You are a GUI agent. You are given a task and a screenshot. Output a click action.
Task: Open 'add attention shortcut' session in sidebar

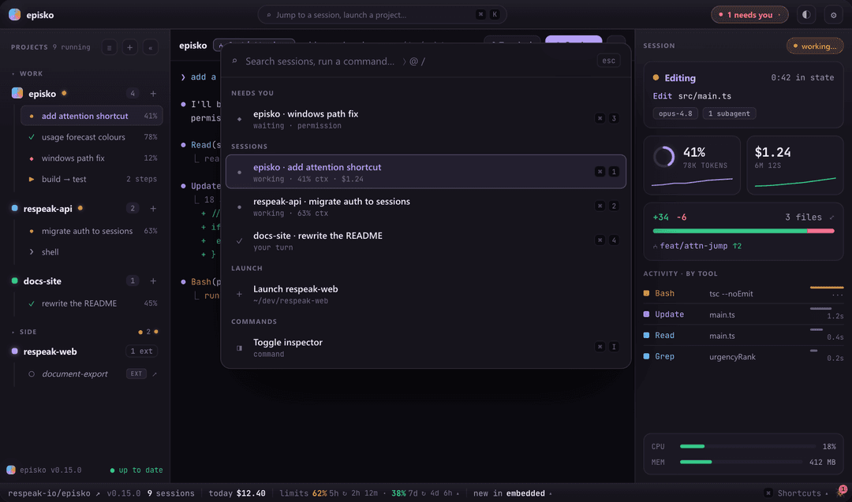tap(92, 116)
